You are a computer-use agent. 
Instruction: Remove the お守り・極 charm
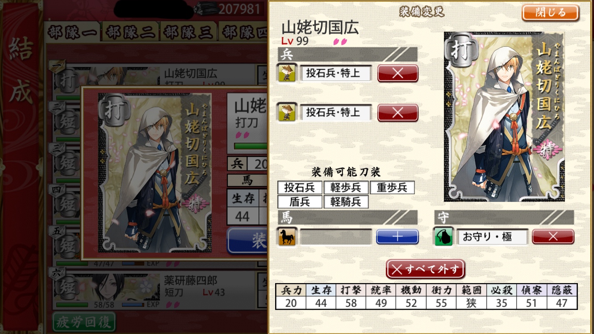pos(553,237)
